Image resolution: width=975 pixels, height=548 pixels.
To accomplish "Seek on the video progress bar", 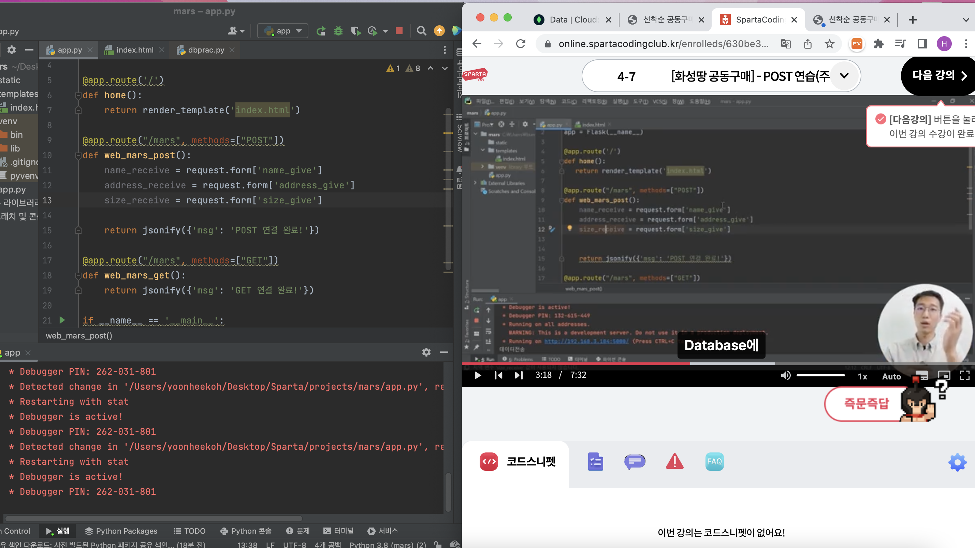I will point(718,364).
